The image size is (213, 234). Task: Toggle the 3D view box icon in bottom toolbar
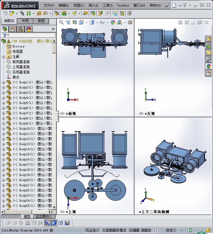click(54, 223)
